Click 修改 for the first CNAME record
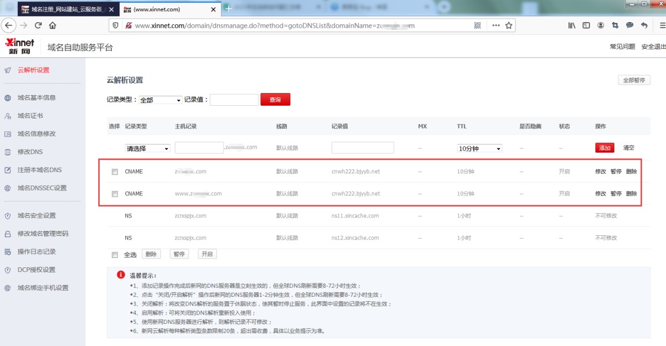666x346 pixels. [x=601, y=172]
